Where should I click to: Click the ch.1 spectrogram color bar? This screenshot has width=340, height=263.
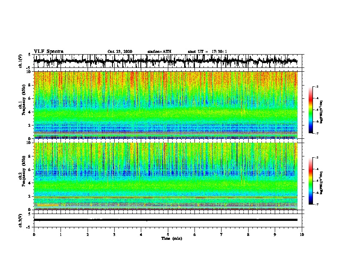[x=311, y=110]
